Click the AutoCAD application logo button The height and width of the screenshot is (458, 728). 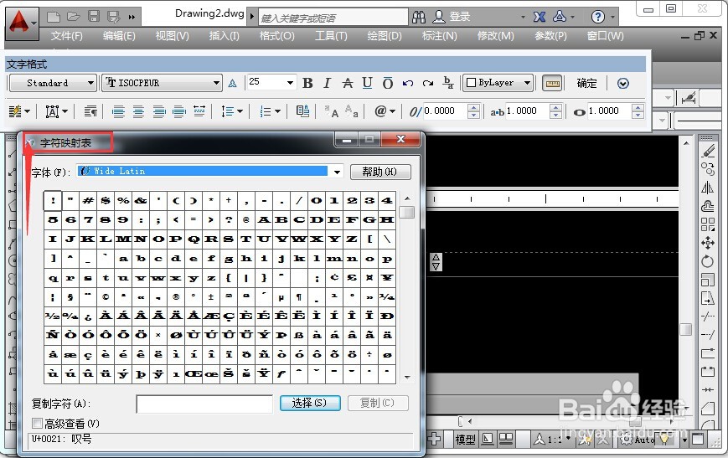[x=21, y=23]
